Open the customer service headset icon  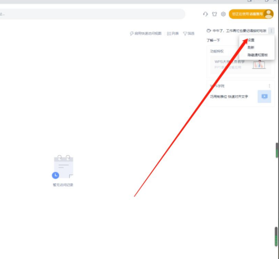[205, 14]
